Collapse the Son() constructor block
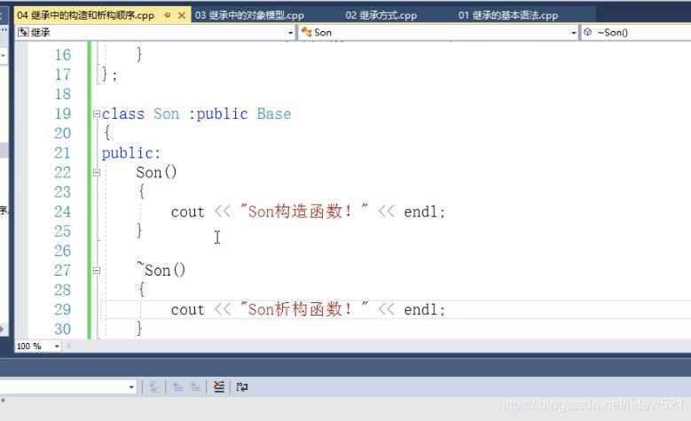Viewport: 691px width, 421px height. tap(97, 173)
